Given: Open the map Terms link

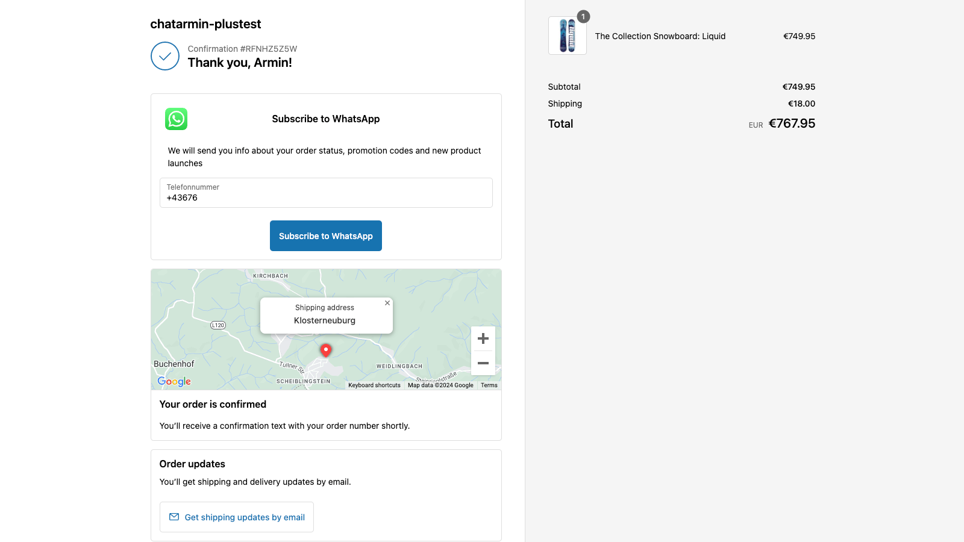Looking at the screenshot, I should click(x=489, y=385).
